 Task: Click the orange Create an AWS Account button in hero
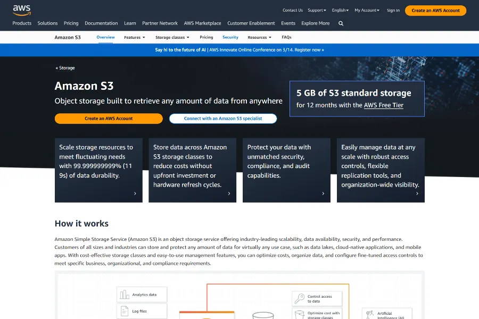click(109, 119)
